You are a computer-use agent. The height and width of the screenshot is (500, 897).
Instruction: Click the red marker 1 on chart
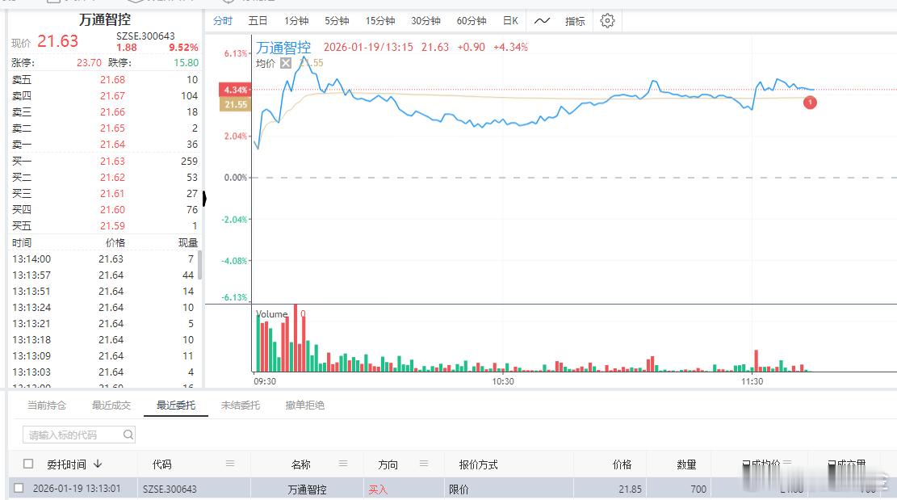810,103
